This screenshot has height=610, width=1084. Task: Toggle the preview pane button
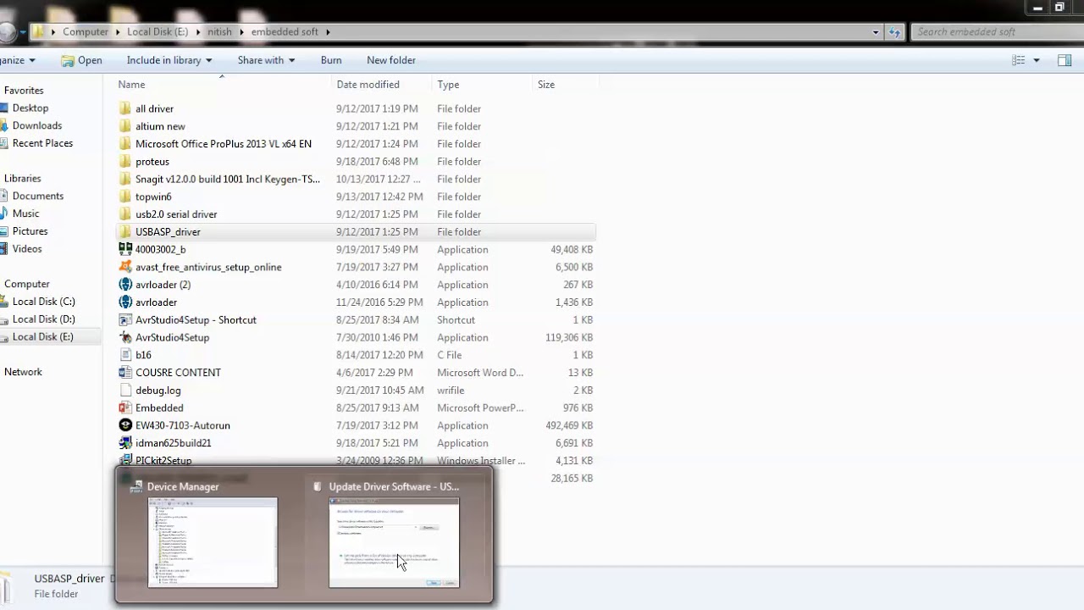[x=1065, y=60]
